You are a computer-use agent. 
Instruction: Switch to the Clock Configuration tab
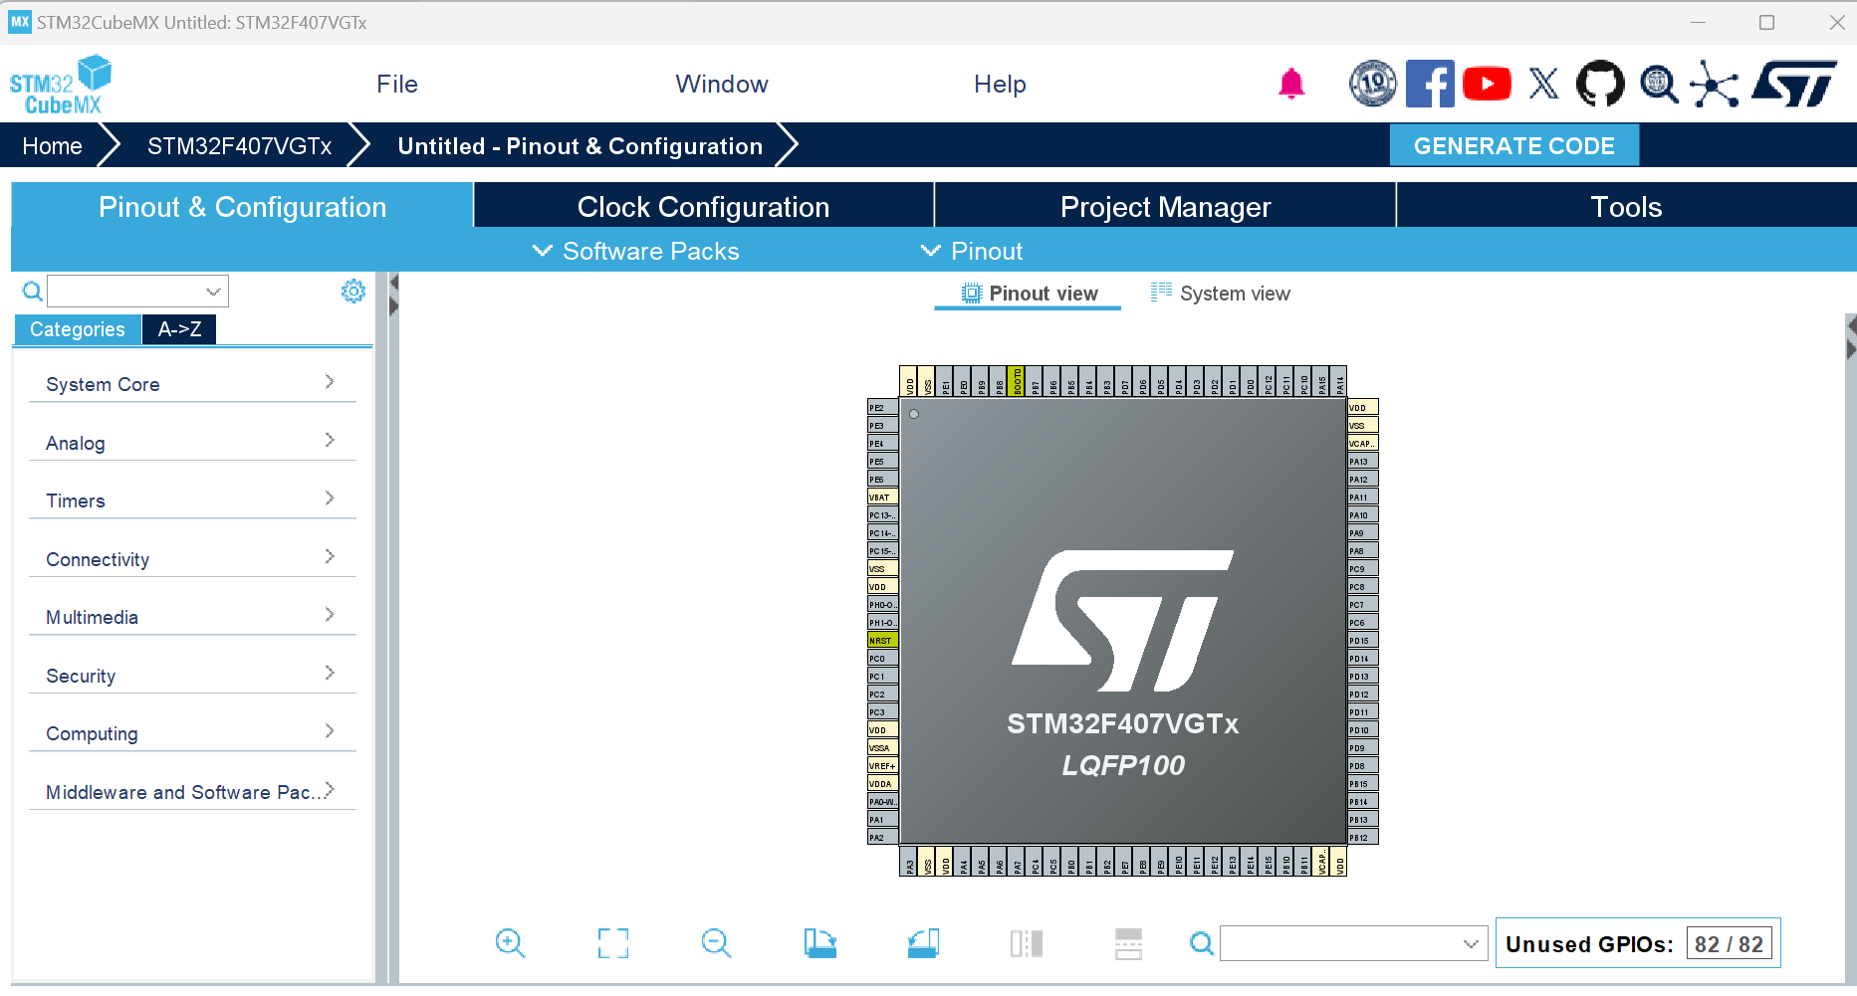pyautogui.click(x=703, y=206)
